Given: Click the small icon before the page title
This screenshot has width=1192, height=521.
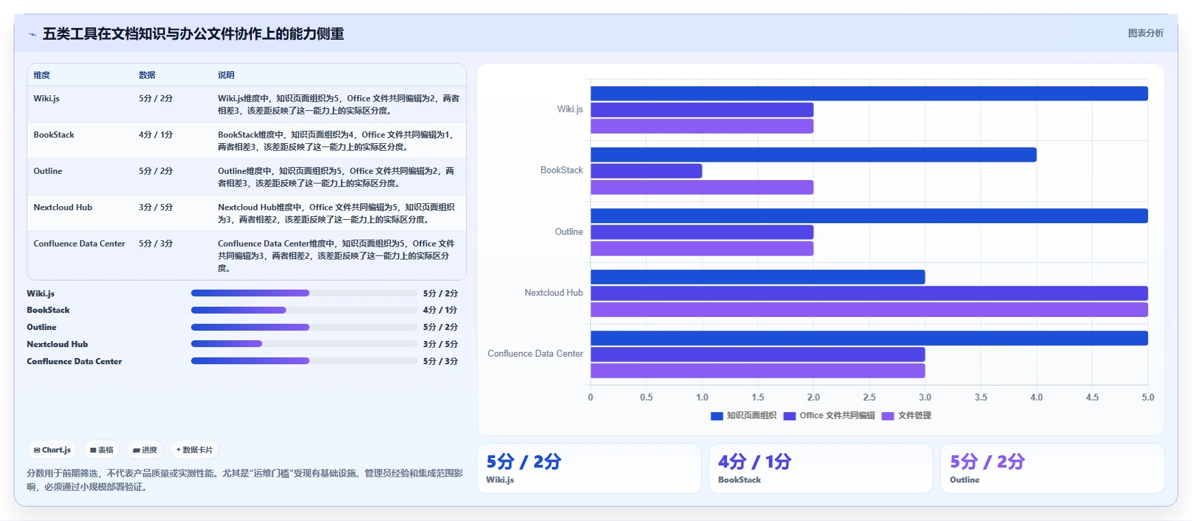Looking at the screenshot, I should (32, 34).
